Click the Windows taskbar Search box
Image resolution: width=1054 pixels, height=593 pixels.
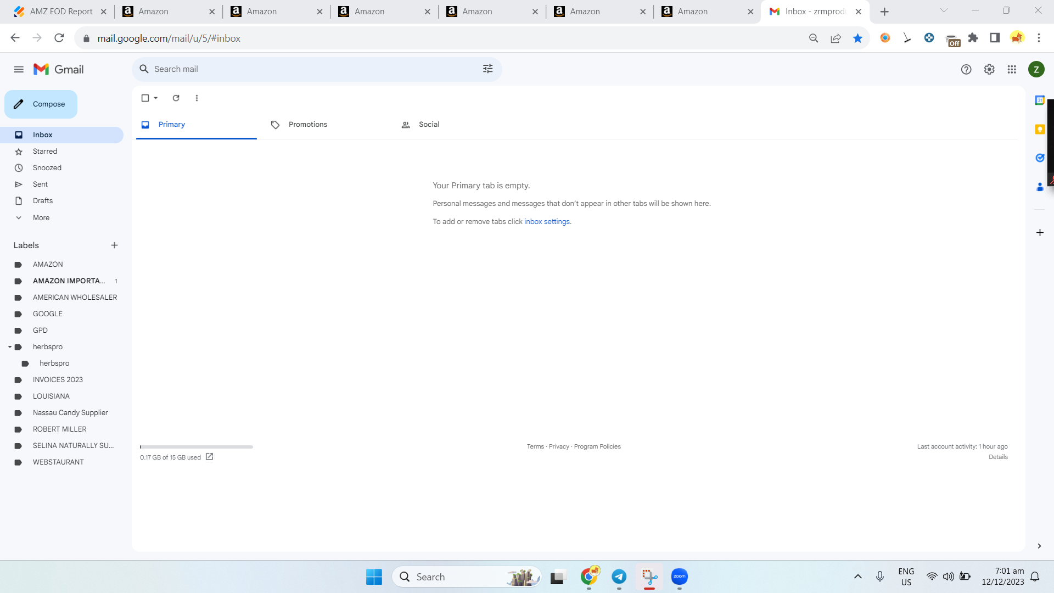point(467,577)
